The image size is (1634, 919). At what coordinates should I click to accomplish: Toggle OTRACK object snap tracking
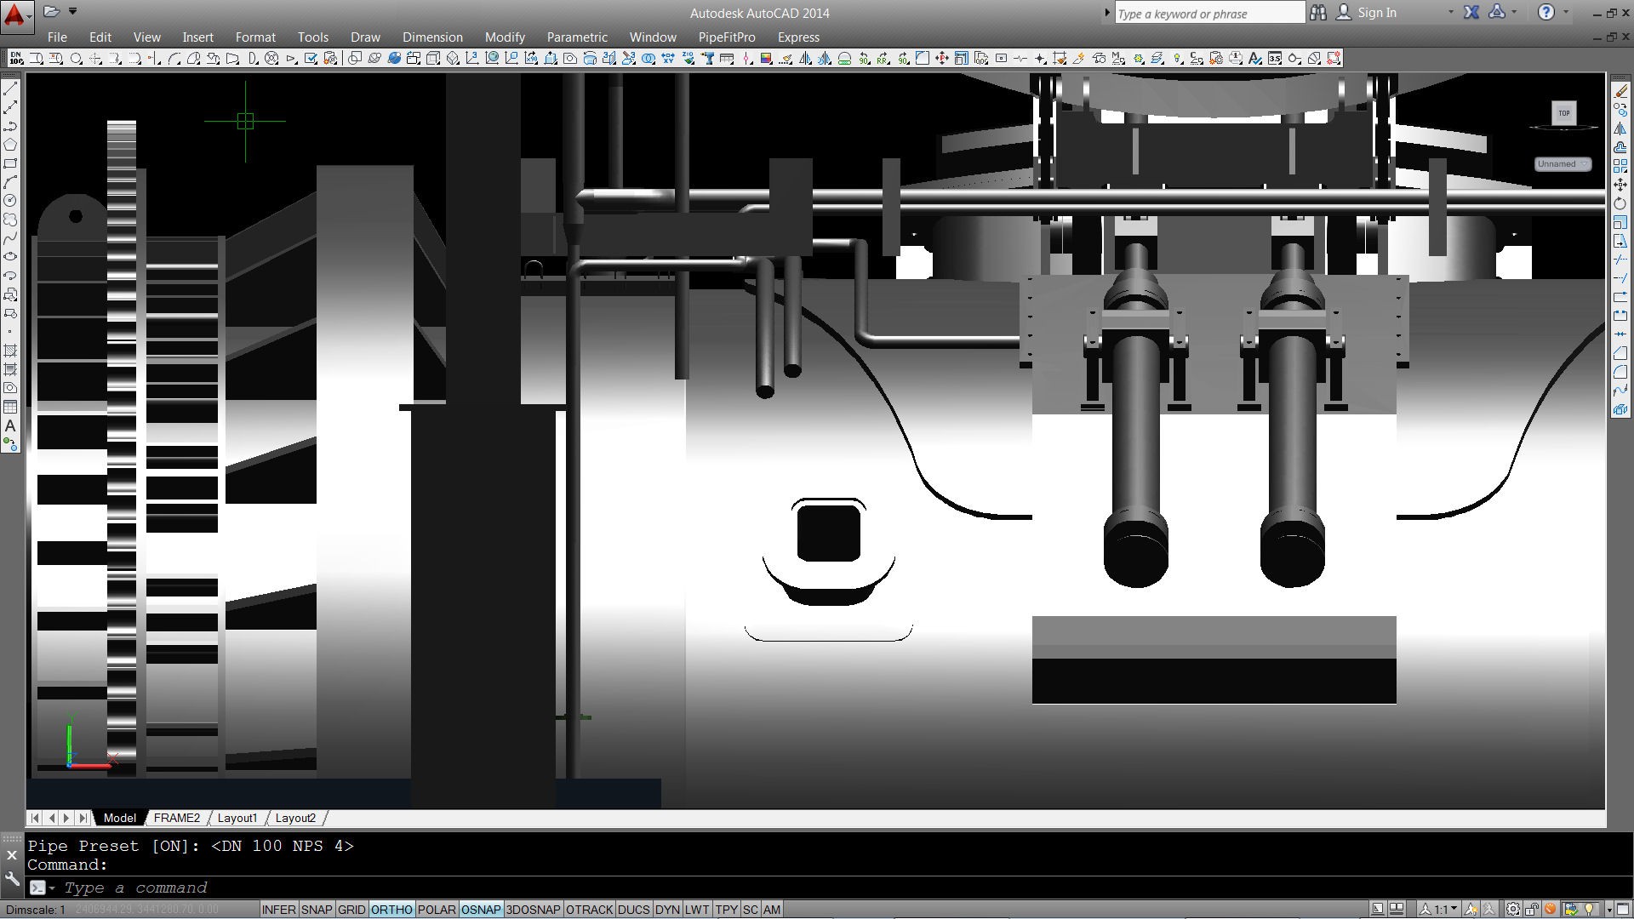(590, 910)
